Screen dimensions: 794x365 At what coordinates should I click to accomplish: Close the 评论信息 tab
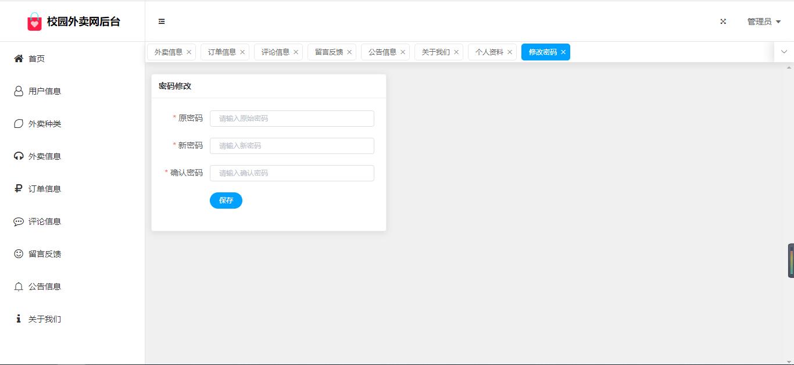tap(296, 52)
